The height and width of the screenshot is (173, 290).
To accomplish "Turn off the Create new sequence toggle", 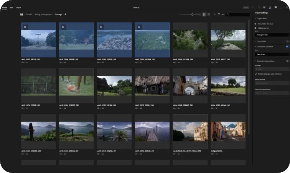I will pyautogui.click(x=287, y=47).
